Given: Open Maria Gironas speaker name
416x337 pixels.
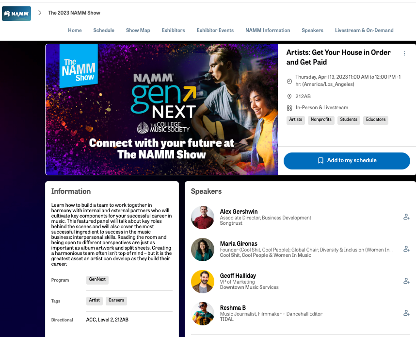Looking at the screenshot, I should [x=239, y=244].
